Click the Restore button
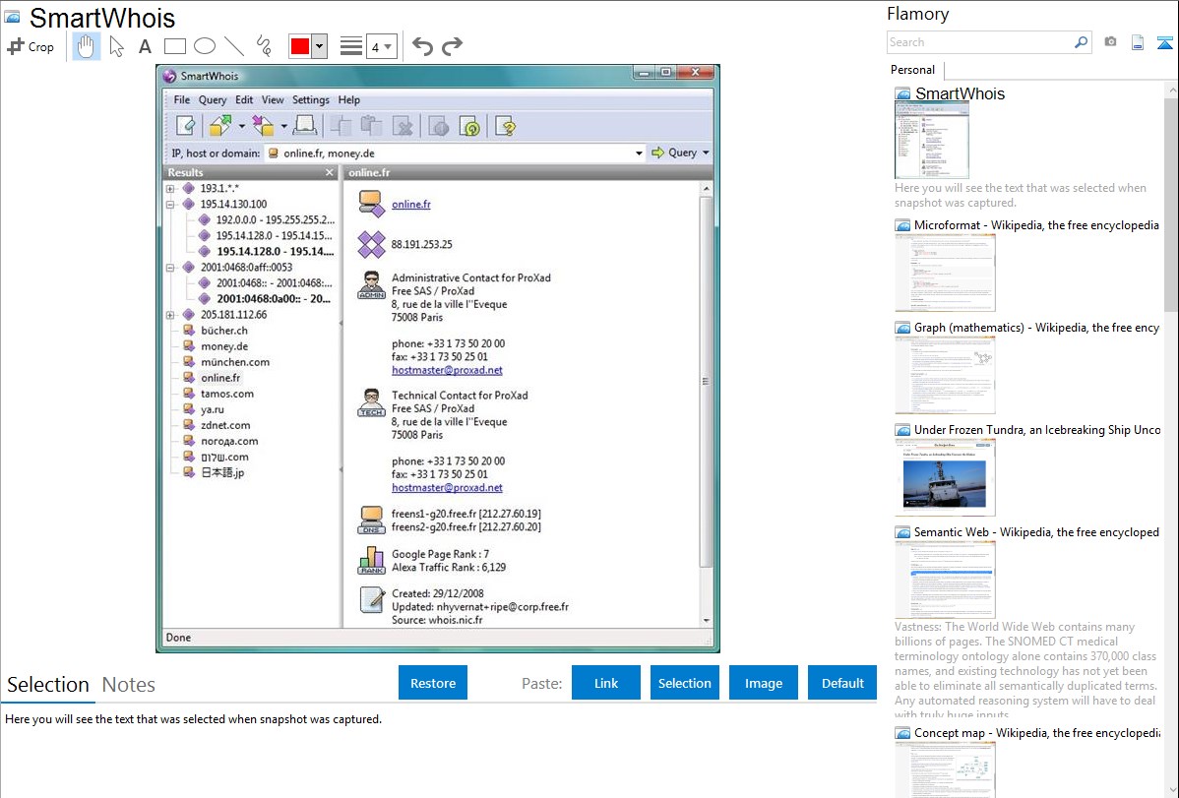Viewport: 1179px width, 798px height. 433,683
